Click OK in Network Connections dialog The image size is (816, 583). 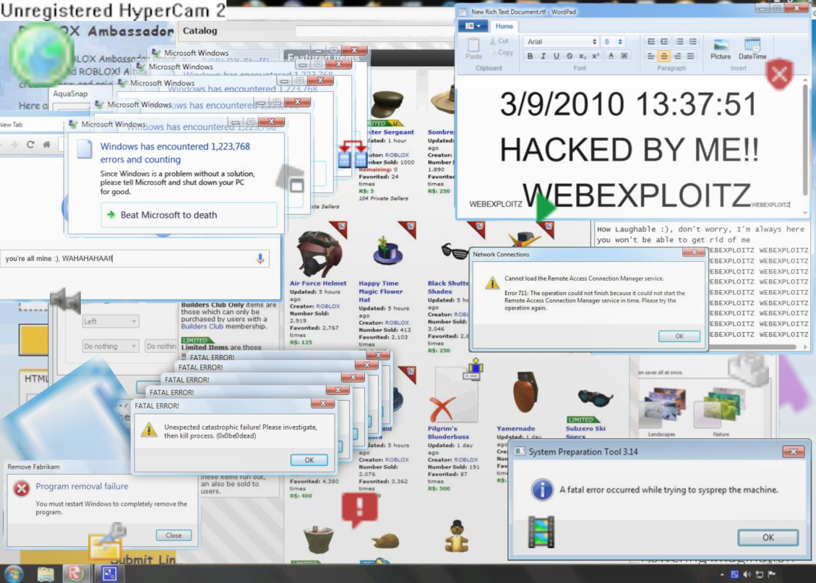click(x=679, y=336)
